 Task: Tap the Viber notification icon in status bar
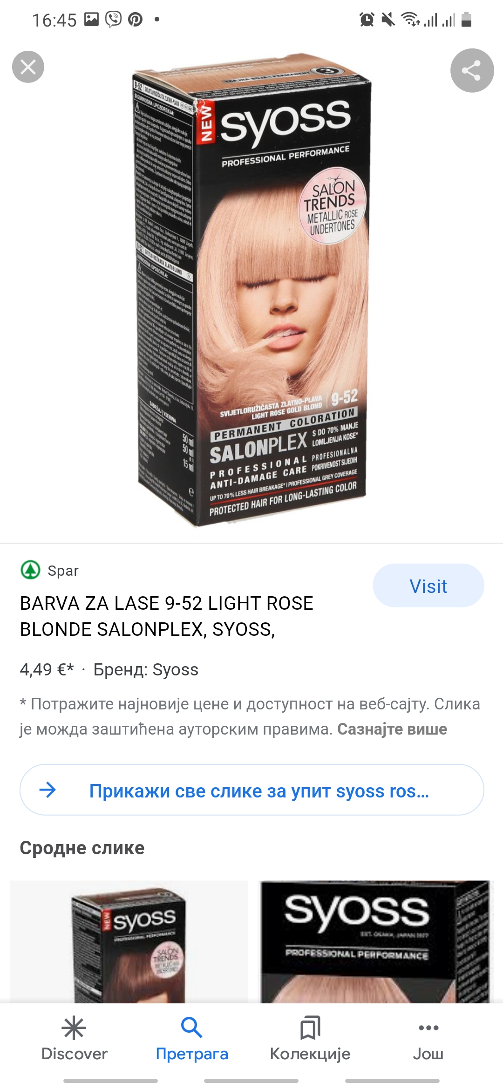pos(113,20)
